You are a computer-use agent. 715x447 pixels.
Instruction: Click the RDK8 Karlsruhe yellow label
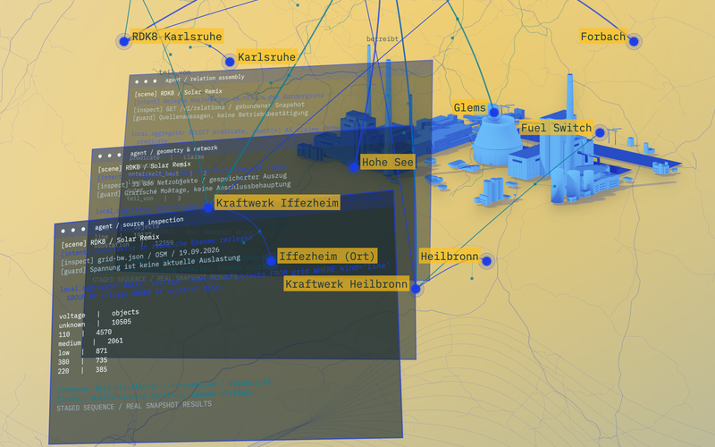coord(177,37)
